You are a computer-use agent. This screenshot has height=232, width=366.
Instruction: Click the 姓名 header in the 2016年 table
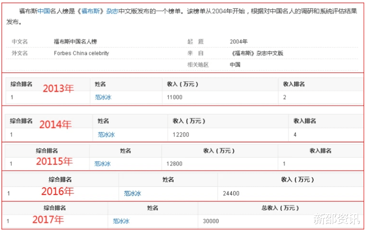[x=168, y=179]
